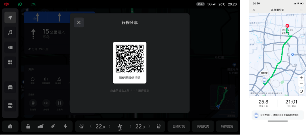Open the camera/video icon in the sidebar
Viewport: 306px width, 135px height.
pos(10,47)
